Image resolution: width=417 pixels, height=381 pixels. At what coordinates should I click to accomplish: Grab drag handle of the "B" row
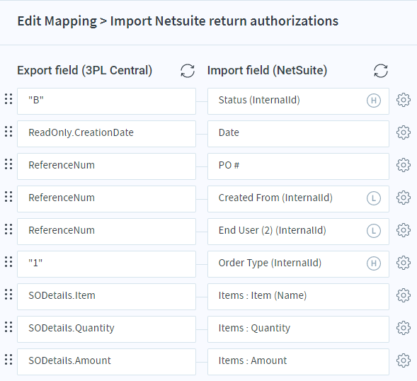pyautogui.click(x=8, y=99)
